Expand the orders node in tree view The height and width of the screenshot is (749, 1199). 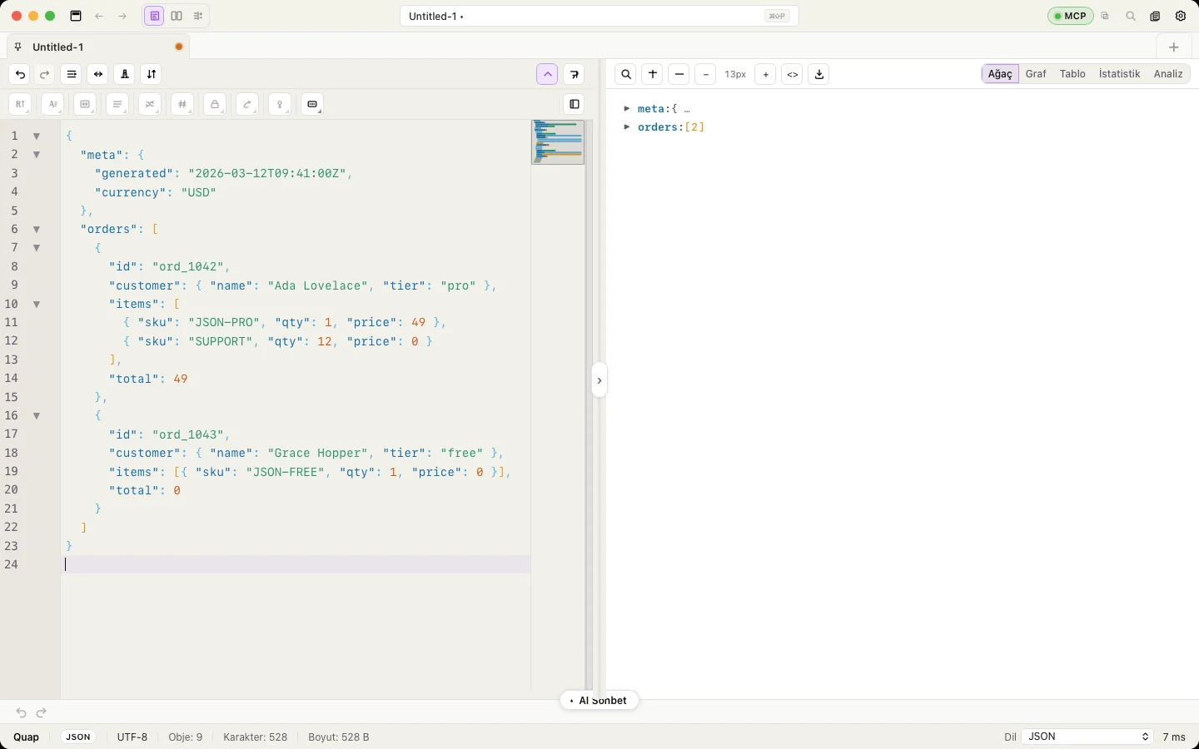pyautogui.click(x=627, y=127)
